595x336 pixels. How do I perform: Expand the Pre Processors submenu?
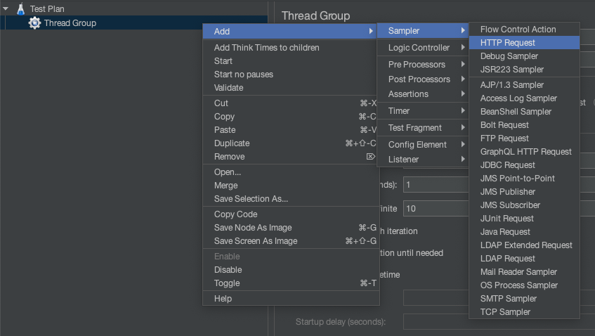coord(423,64)
